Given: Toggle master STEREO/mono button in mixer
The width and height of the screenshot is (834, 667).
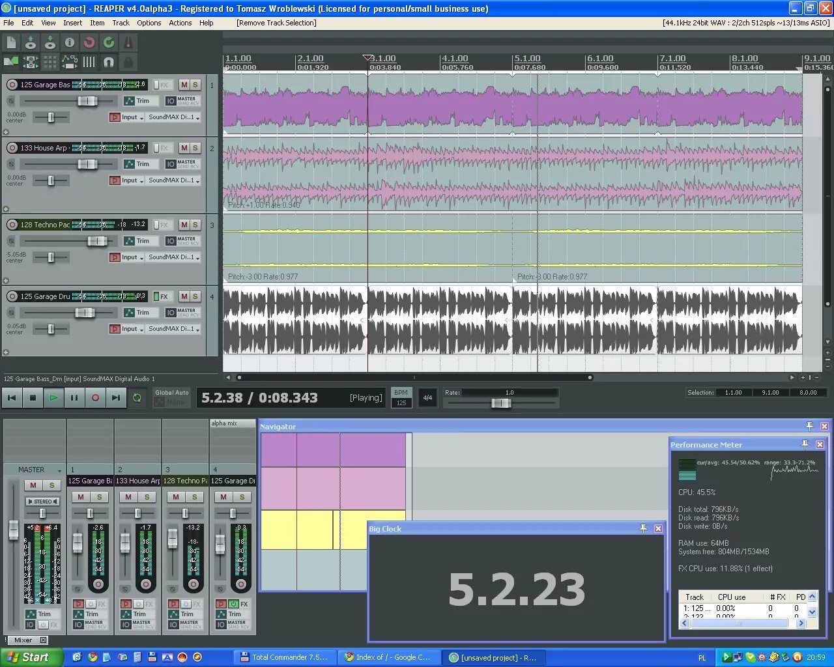Looking at the screenshot, I should (42, 502).
